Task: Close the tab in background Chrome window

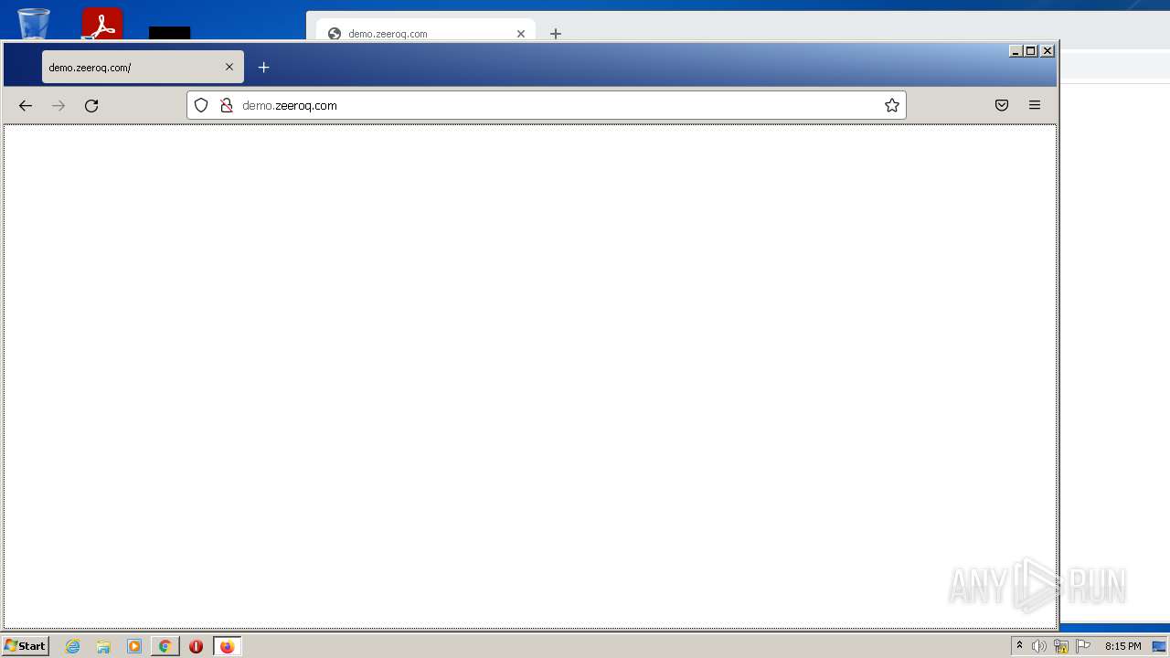Action: point(521,34)
